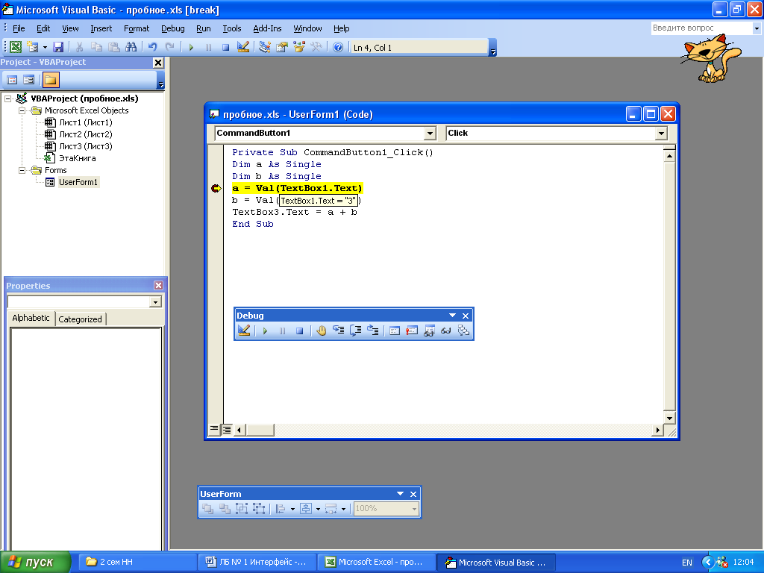Toggle Breakpoint hand icon in Debug toolbar
This screenshot has height=573, width=764.
coord(321,331)
